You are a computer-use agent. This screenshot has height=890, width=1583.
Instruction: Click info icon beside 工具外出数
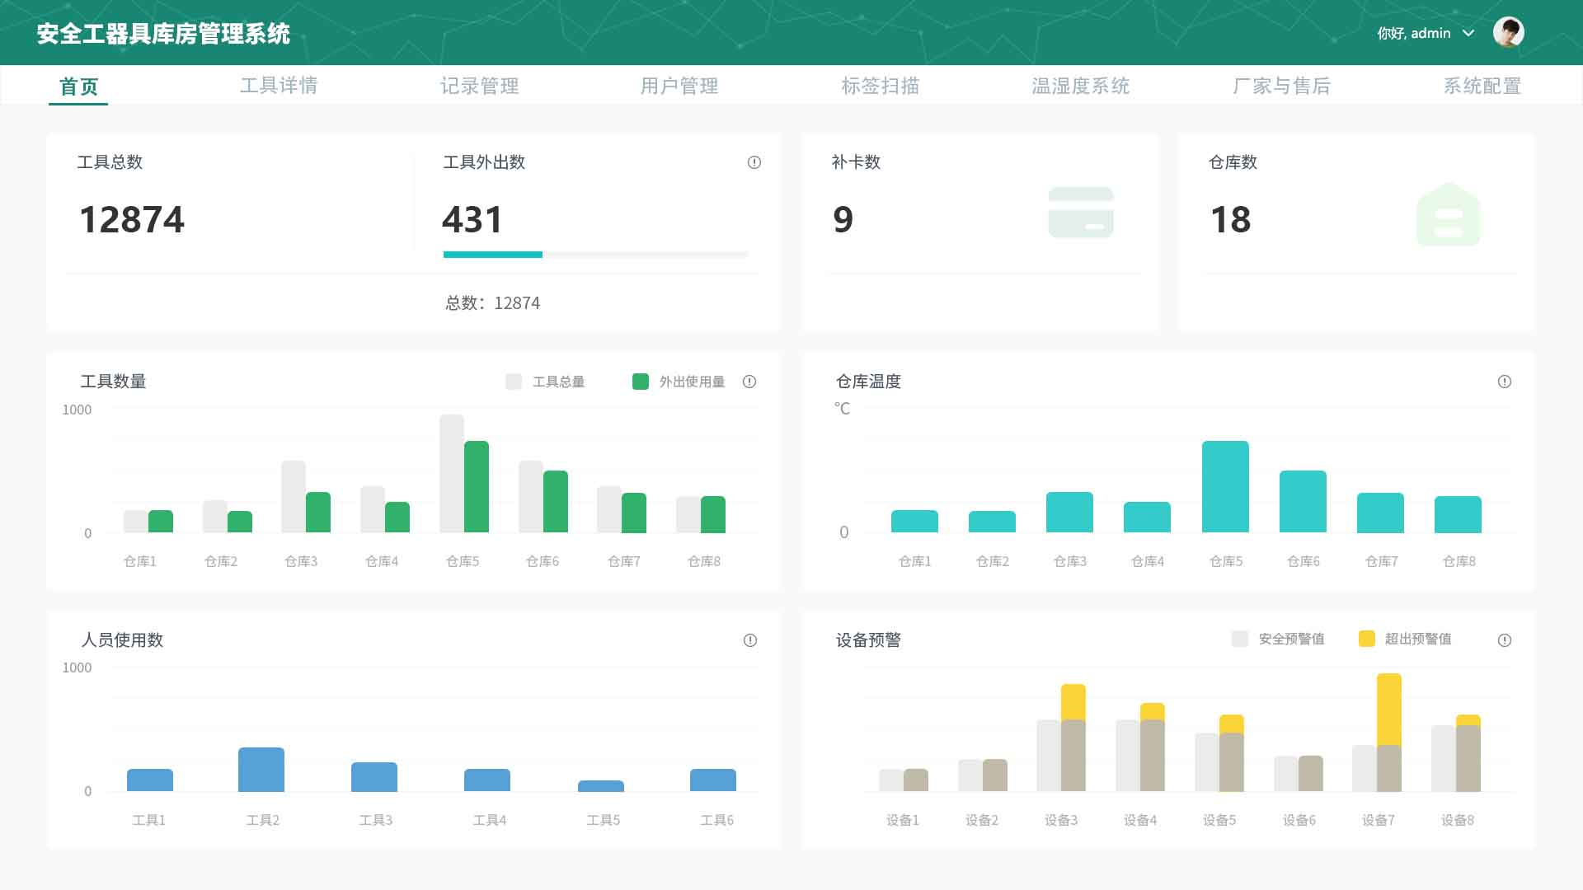pos(754,162)
